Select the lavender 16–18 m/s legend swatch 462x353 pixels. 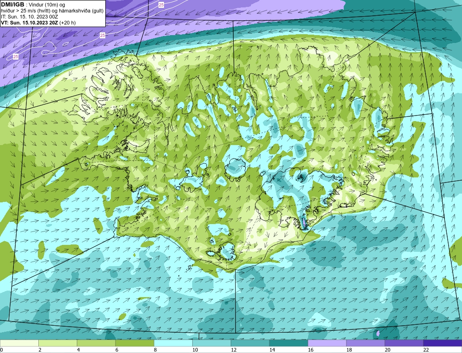click(327, 343)
